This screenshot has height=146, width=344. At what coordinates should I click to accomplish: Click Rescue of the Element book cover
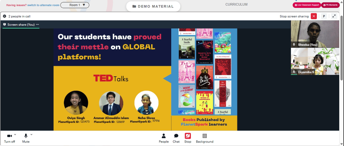click(x=187, y=97)
